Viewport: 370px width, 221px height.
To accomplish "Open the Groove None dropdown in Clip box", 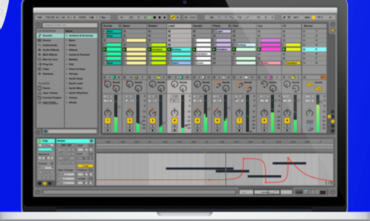I will pos(46,168).
